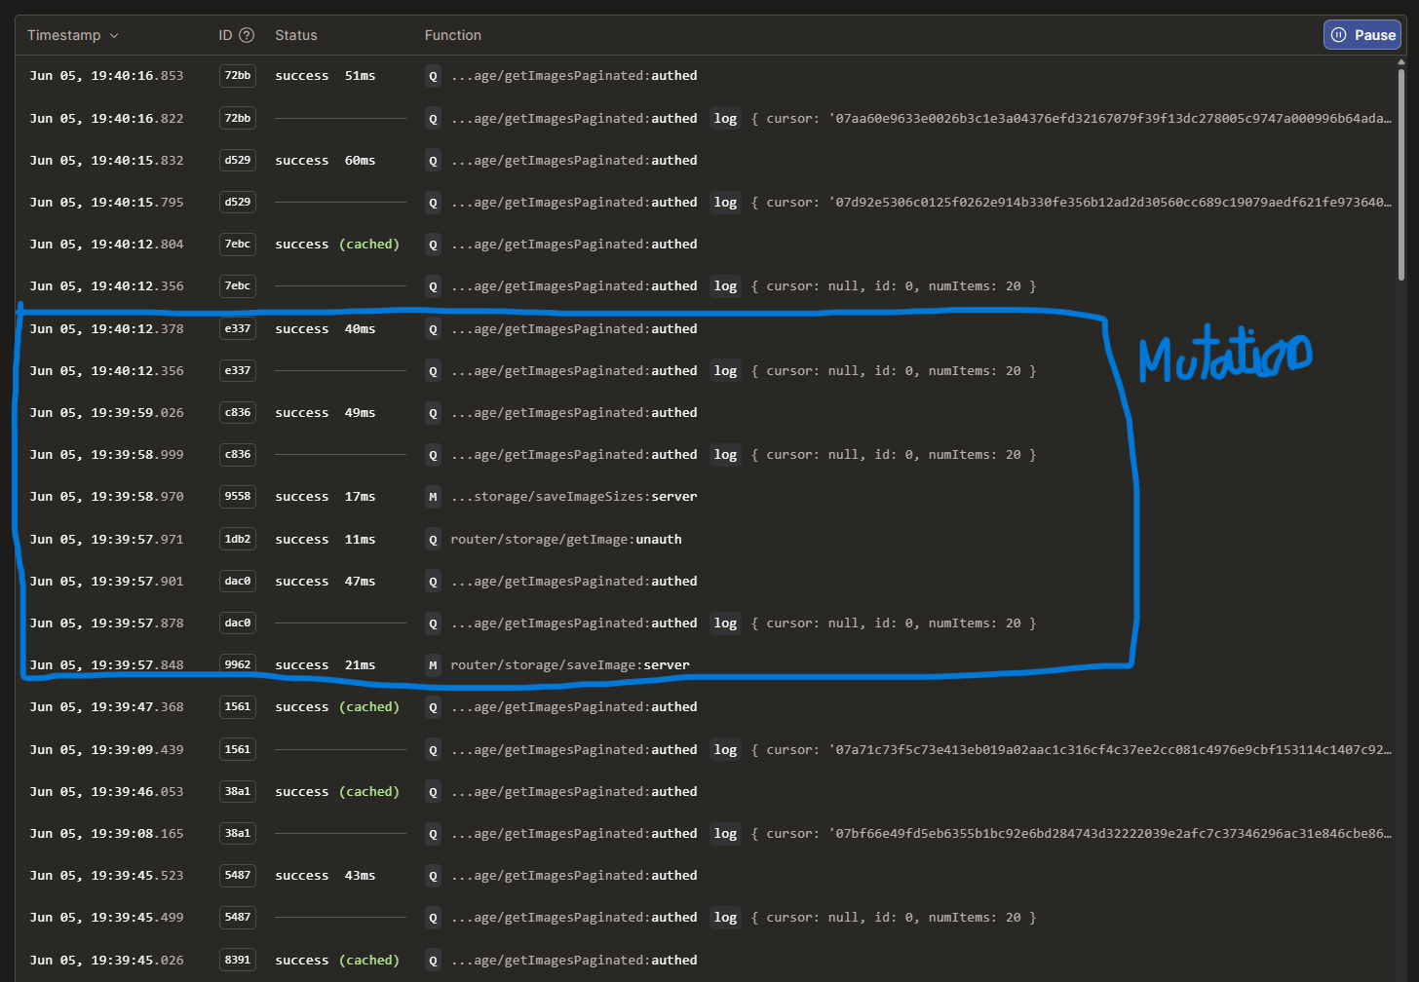Click the Q query icon in 19:39:58.999 row

(x=433, y=455)
